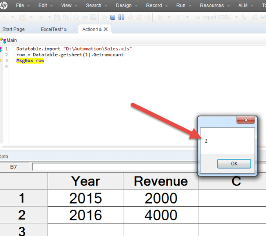Close the Action1 tab

pyautogui.click(x=106, y=29)
